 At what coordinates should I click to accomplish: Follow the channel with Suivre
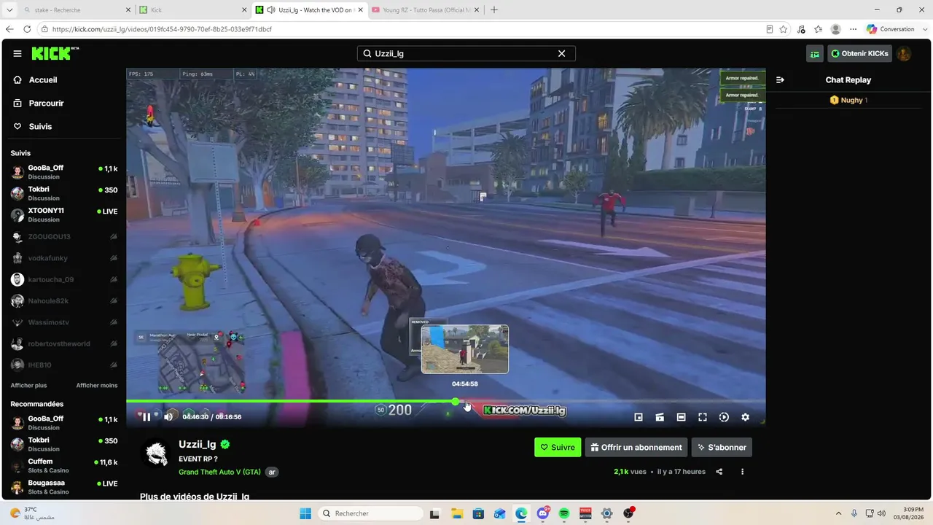pos(558,448)
